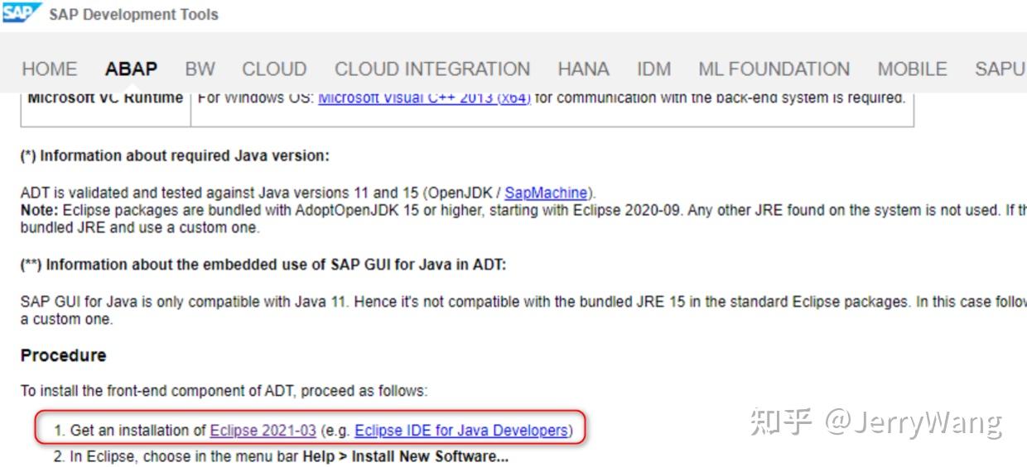Screen dimensions: 1027x467
Task: Click the SAP Development Tools site title
Action: (x=133, y=15)
